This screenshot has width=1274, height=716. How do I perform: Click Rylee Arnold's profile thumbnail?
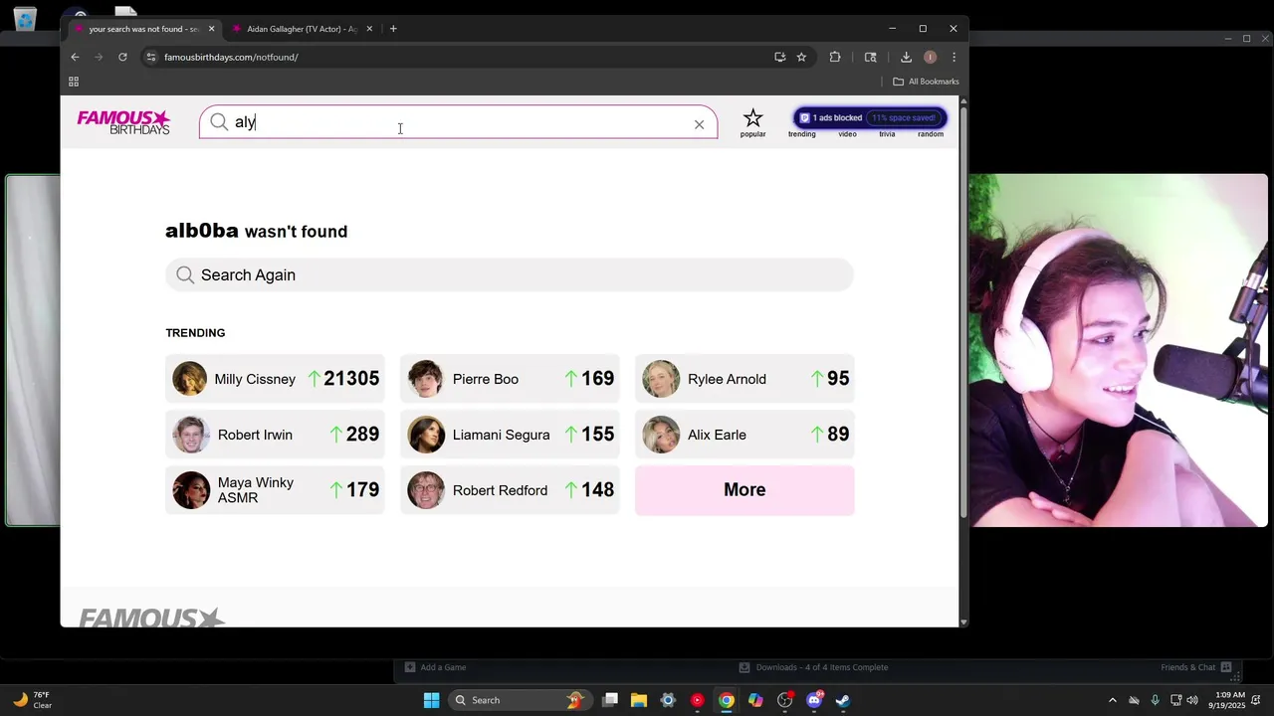tap(661, 379)
